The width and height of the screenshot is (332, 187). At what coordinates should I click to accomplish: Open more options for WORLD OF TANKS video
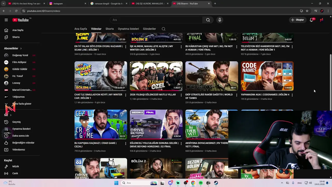237,95
